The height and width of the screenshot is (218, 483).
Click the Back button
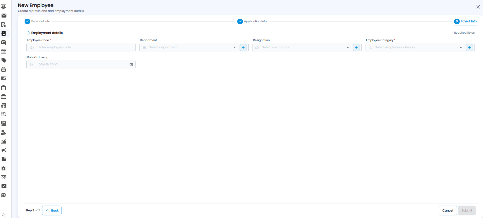click(52, 211)
